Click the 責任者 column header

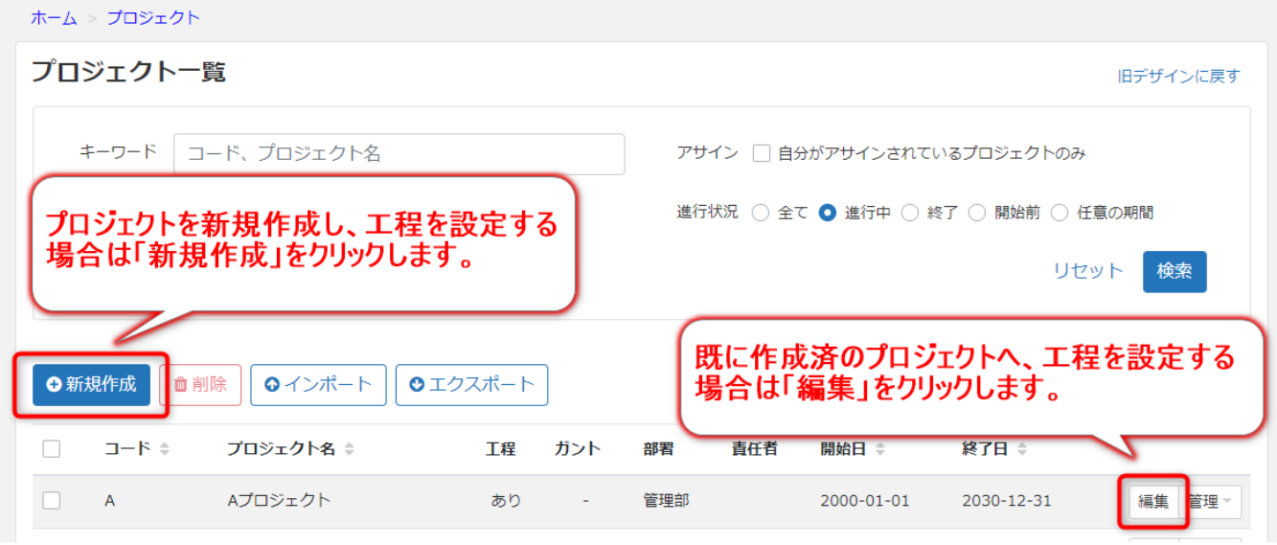pyautogui.click(x=755, y=448)
